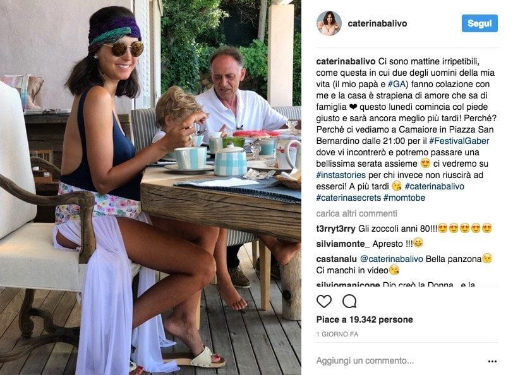Visit commenter t3rryt3rry's profile

335,229
